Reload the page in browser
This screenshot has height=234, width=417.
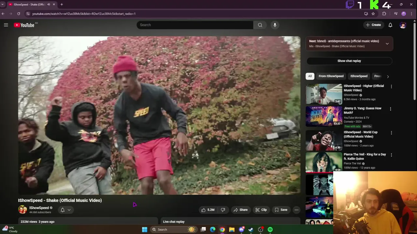coord(19,14)
